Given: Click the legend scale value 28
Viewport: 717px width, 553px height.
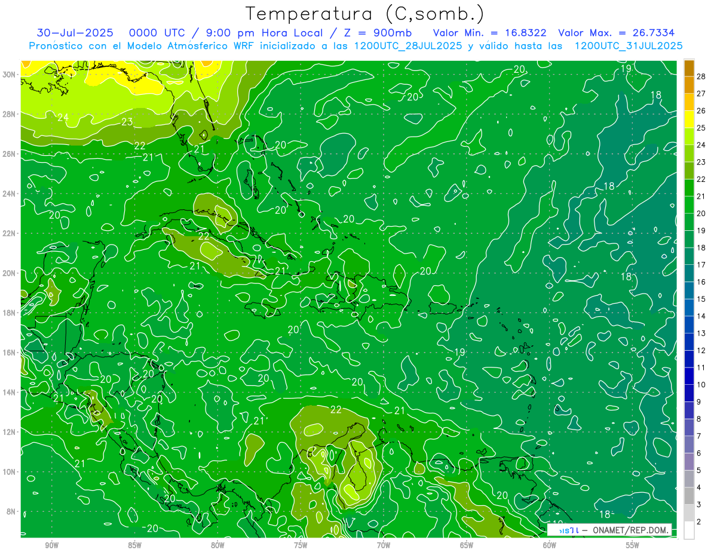Looking at the screenshot, I should pyautogui.click(x=701, y=76).
